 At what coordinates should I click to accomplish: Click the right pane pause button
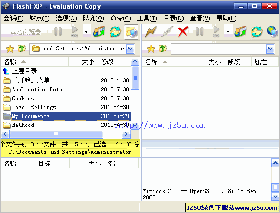199,31
